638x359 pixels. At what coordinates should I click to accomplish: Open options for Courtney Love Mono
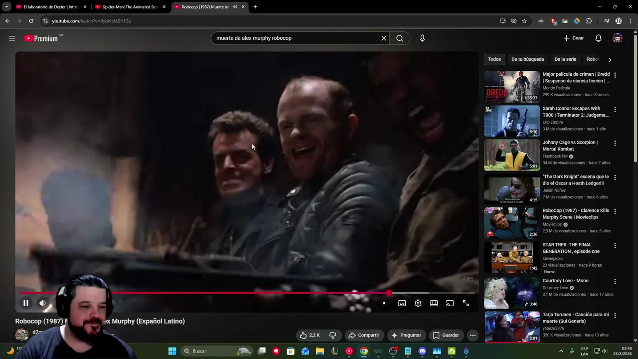[x=615, y=281]
